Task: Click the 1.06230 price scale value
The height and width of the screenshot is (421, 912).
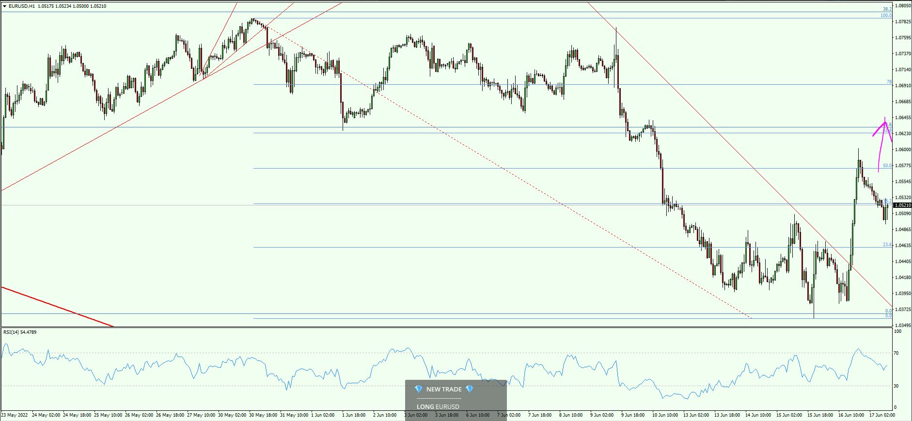Action: [903, 134]
